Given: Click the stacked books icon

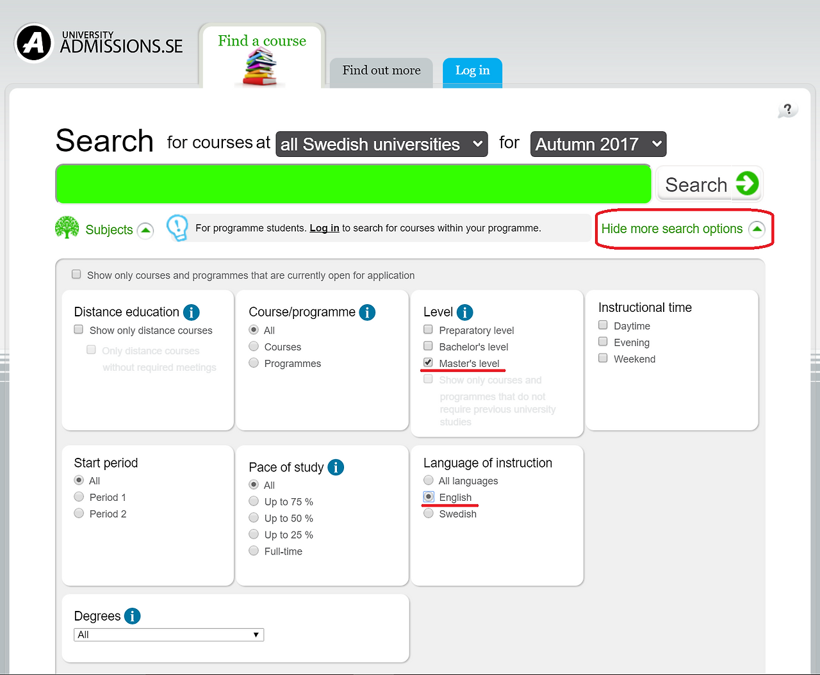Looking at the screenshot, I should click(260, 68).
